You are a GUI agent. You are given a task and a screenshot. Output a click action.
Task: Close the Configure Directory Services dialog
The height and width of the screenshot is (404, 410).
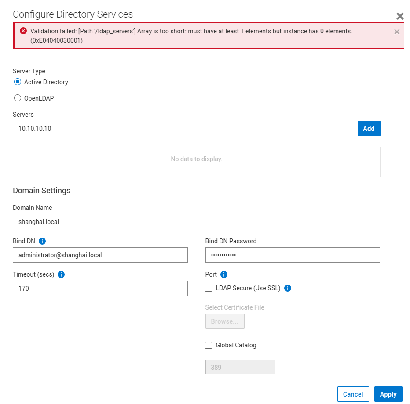[400, 16]
